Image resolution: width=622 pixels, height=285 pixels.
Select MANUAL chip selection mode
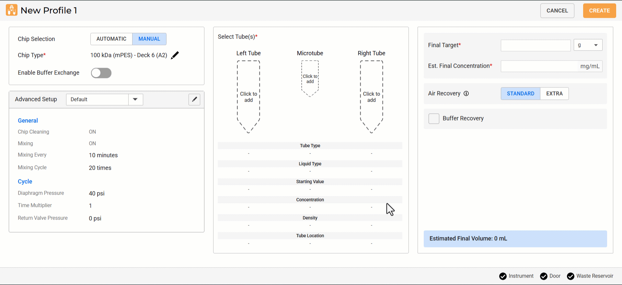149,39
